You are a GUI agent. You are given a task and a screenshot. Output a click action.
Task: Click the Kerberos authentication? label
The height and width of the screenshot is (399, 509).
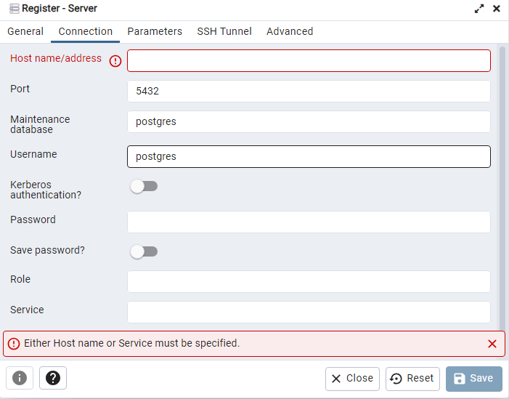coord(46,190)
